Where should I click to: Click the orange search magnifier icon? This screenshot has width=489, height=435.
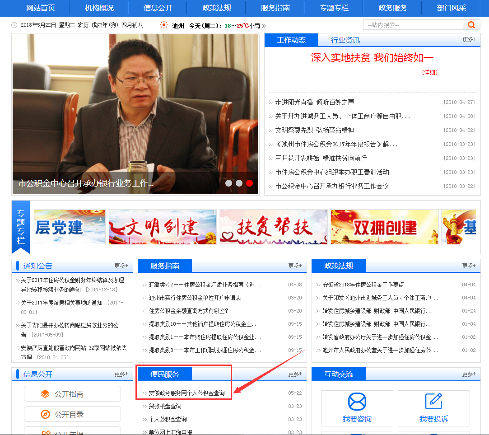pos(471,25)
